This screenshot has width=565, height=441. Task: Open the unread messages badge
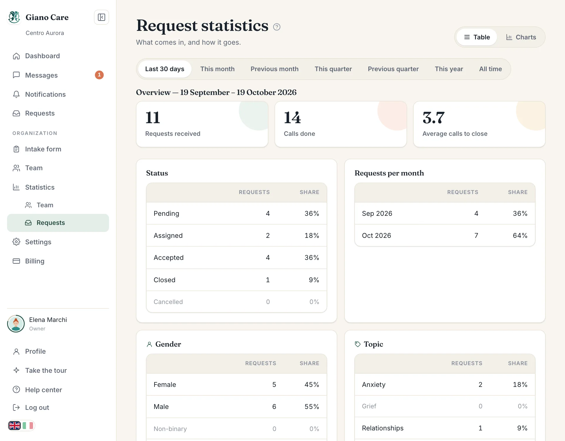click(99, 75)
